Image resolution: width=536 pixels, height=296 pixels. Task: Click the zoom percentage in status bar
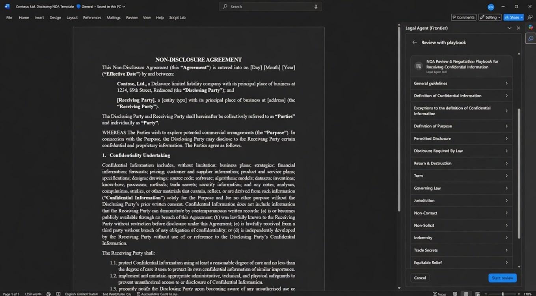point(528,294)
